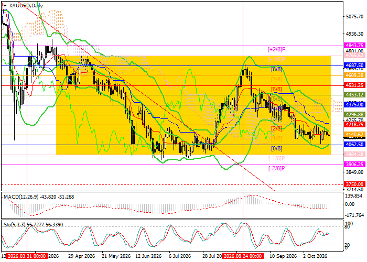Click the 3849.80 axis value
367x262 pixels.
pos(354,172)
